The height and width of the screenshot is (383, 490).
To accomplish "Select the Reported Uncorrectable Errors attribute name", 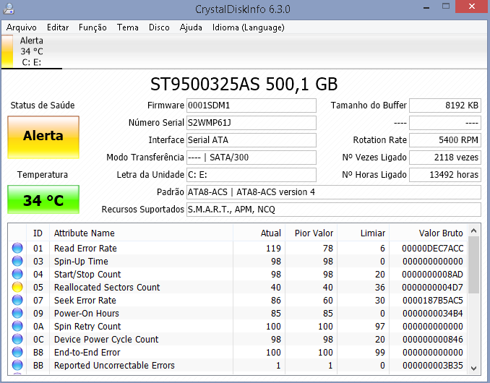I will 114,365.
